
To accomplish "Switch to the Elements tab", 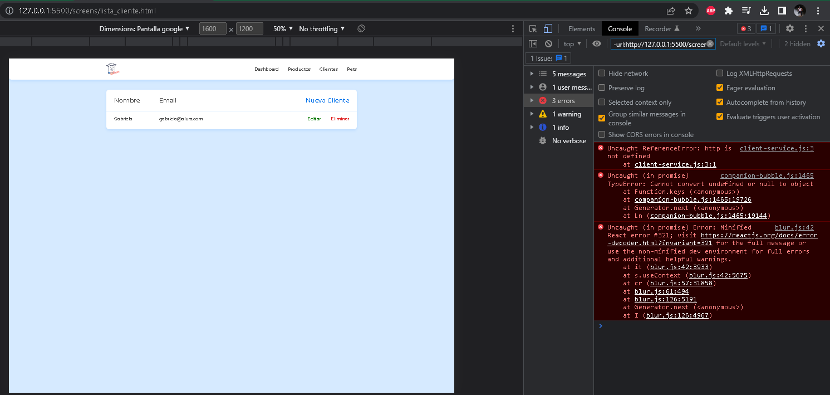I will coord(582,28).
